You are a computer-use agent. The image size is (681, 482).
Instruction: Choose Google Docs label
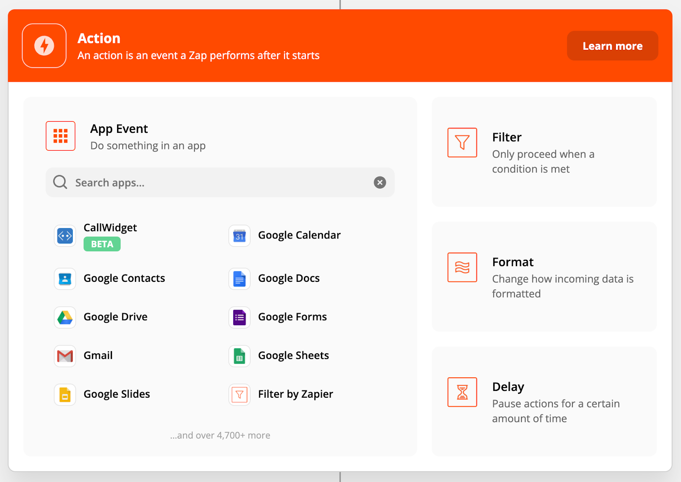289,278
